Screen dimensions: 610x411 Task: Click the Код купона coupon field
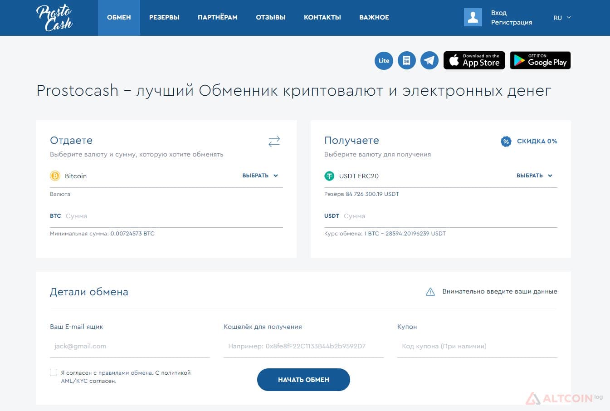coord(477,346)
